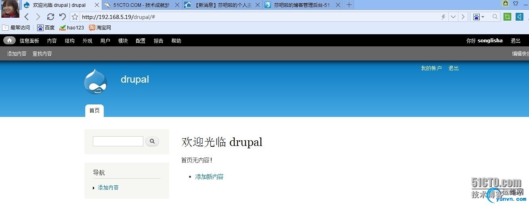Click the Drupal drop logo
The image size is (529, 206).
[96, 82]
